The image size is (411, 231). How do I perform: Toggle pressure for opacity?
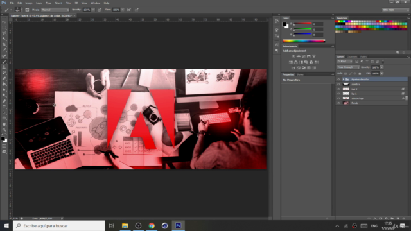100,10
